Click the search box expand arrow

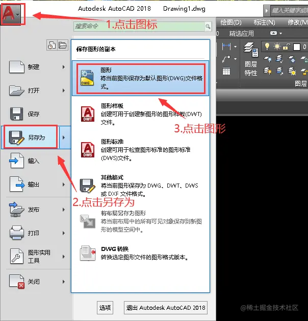tap(266, 10)
